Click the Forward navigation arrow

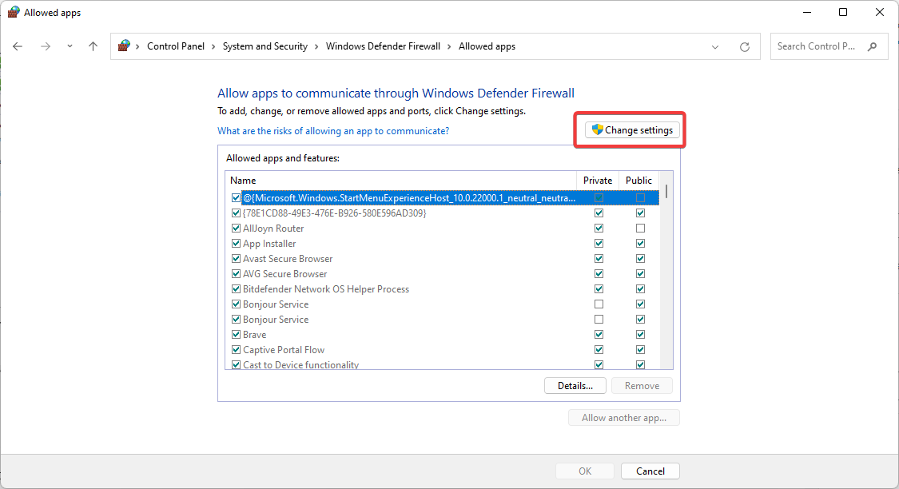(x=46, y=46)
